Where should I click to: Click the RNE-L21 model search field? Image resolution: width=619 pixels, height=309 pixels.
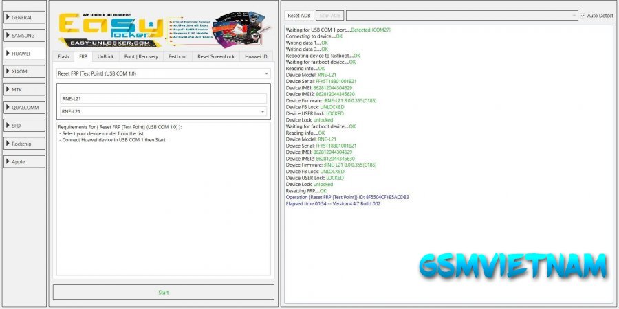[x=164, y=98]
